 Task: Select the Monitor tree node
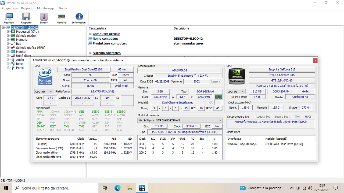(x=21, y=52)
